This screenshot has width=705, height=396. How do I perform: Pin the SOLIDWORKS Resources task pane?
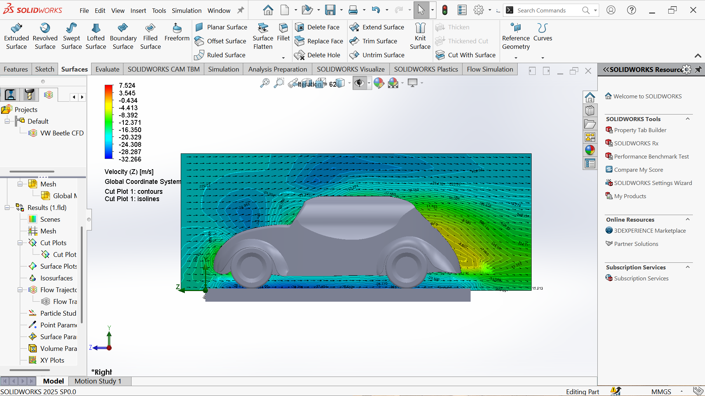[698, 69]
